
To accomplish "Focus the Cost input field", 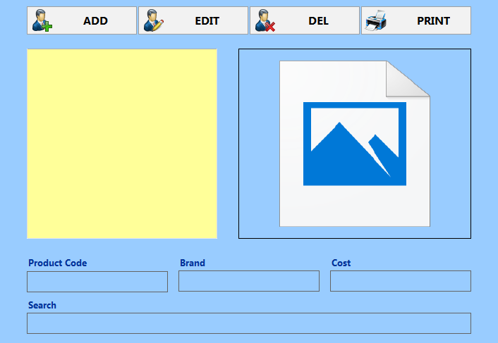I will coord(401,281).
